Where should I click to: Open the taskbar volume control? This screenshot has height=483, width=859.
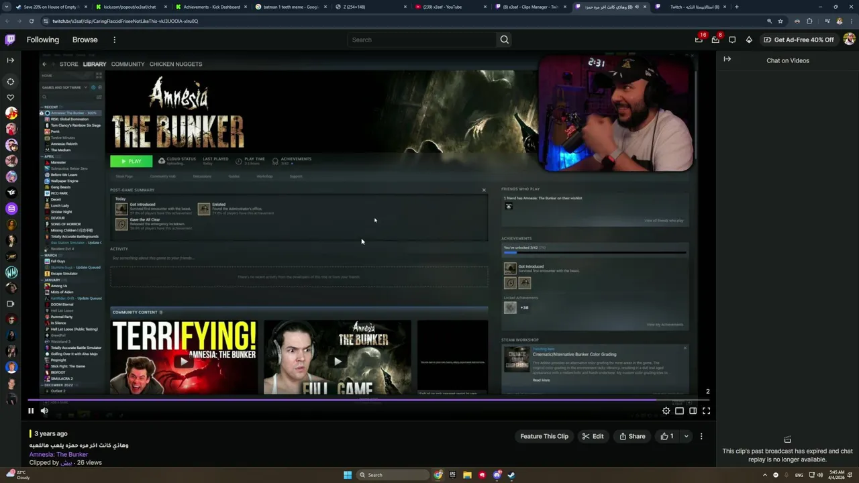[x=821, y=475]
